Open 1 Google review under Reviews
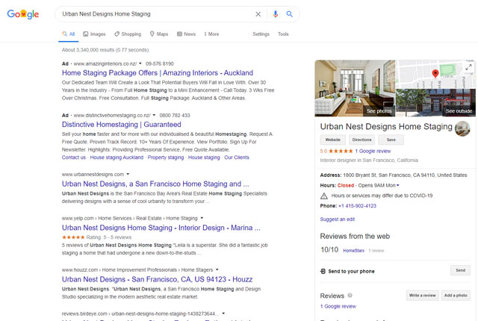Screen dimensions: 478x321 click(x=338, y=306)
